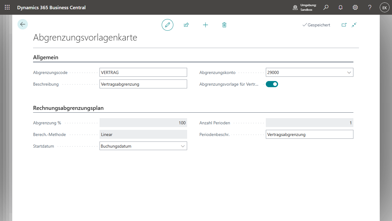Click the share icon
The height and width of the screenshot is (221, 392).
[186, 25]
